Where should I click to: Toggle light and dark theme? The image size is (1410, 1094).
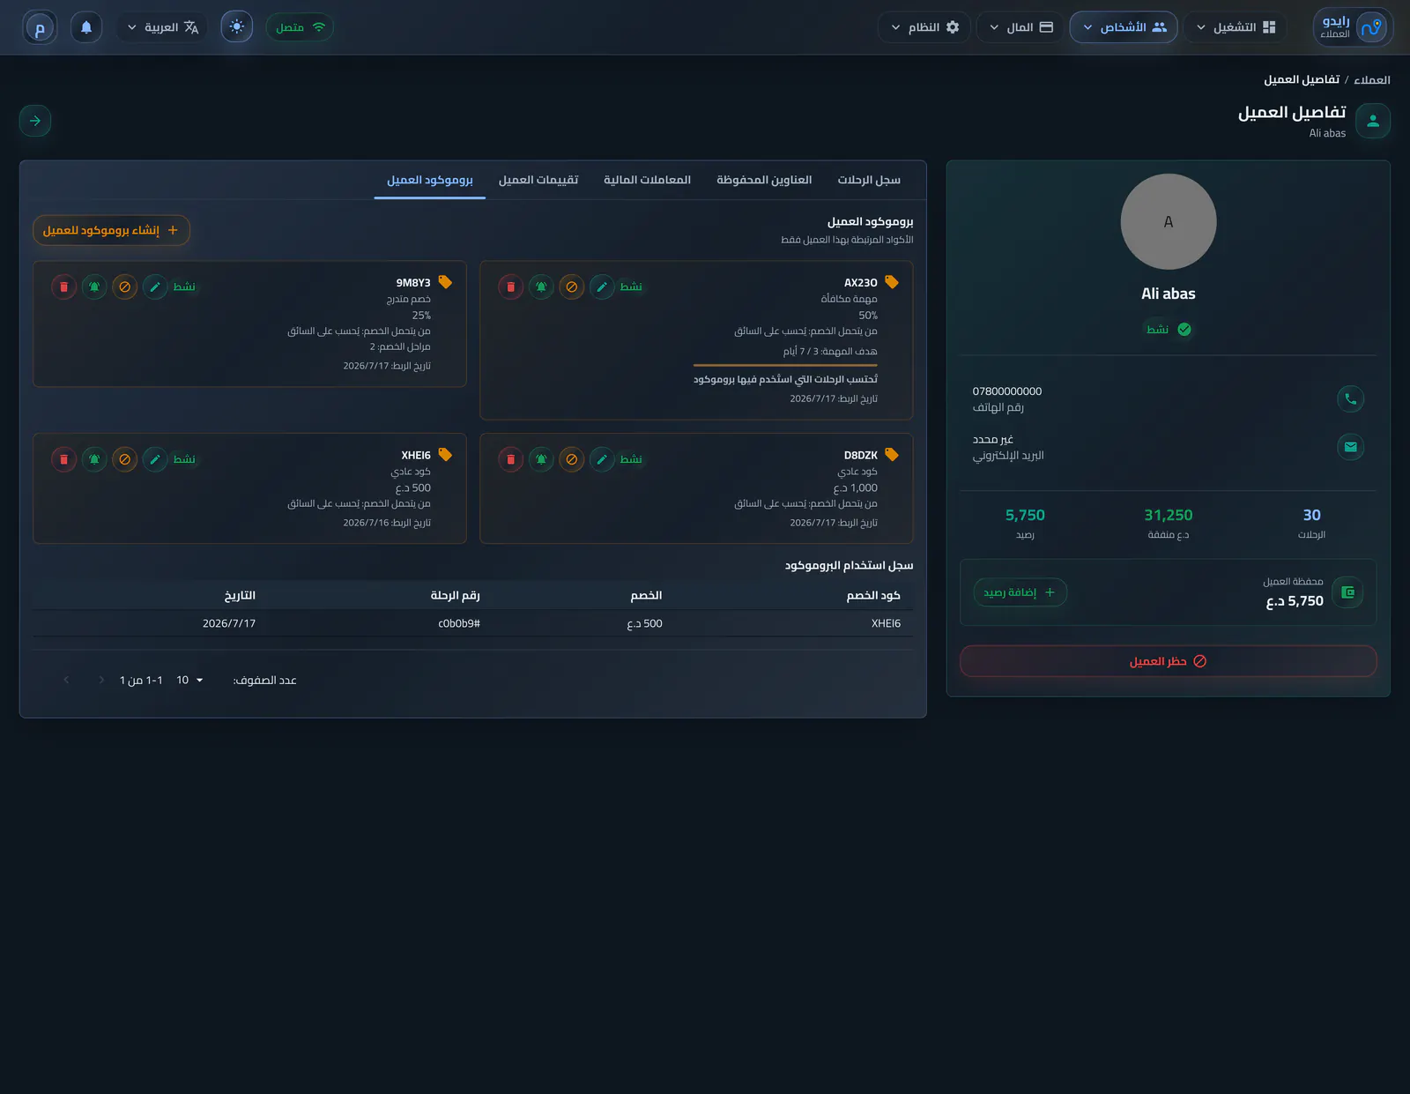237,26
